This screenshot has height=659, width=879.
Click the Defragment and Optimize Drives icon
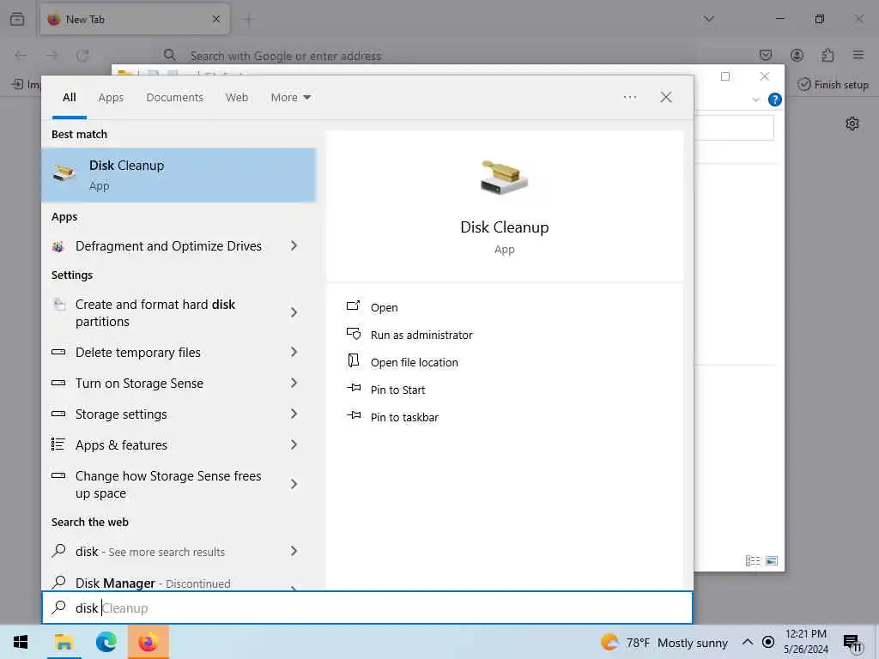coord(58,246)
